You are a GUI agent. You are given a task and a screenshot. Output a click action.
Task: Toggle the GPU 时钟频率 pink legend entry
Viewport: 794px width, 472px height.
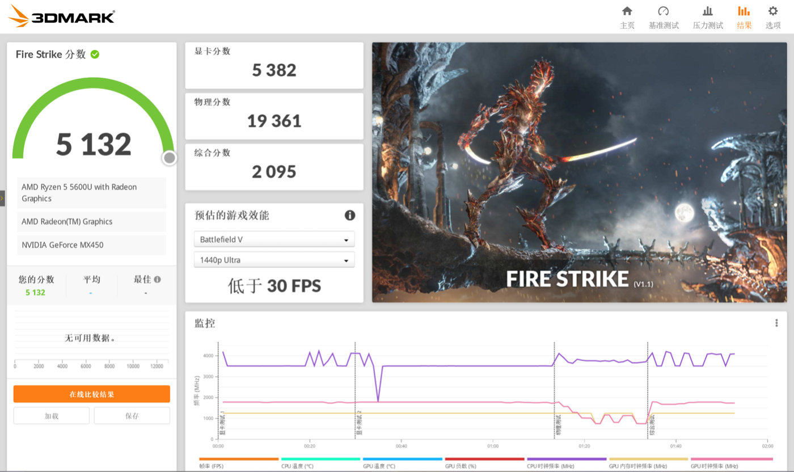tap(732, 463)
